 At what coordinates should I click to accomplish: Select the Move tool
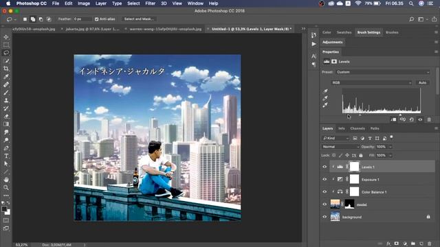tap(6, 37)
